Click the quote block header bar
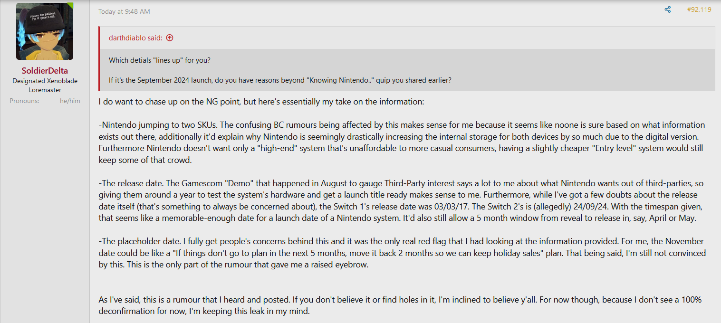Screen dimensions: 721x323 [407, 38]
